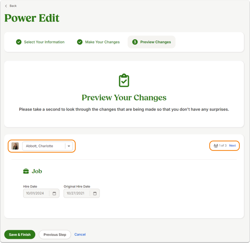Click the green checkmark beside Make Your Changes
The image size is (250, 243).
(80, 42)
